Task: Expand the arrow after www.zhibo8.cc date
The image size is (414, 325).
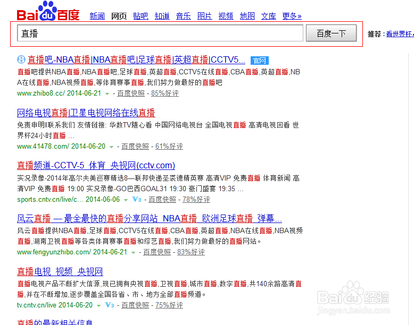Action: pos(107,94)
